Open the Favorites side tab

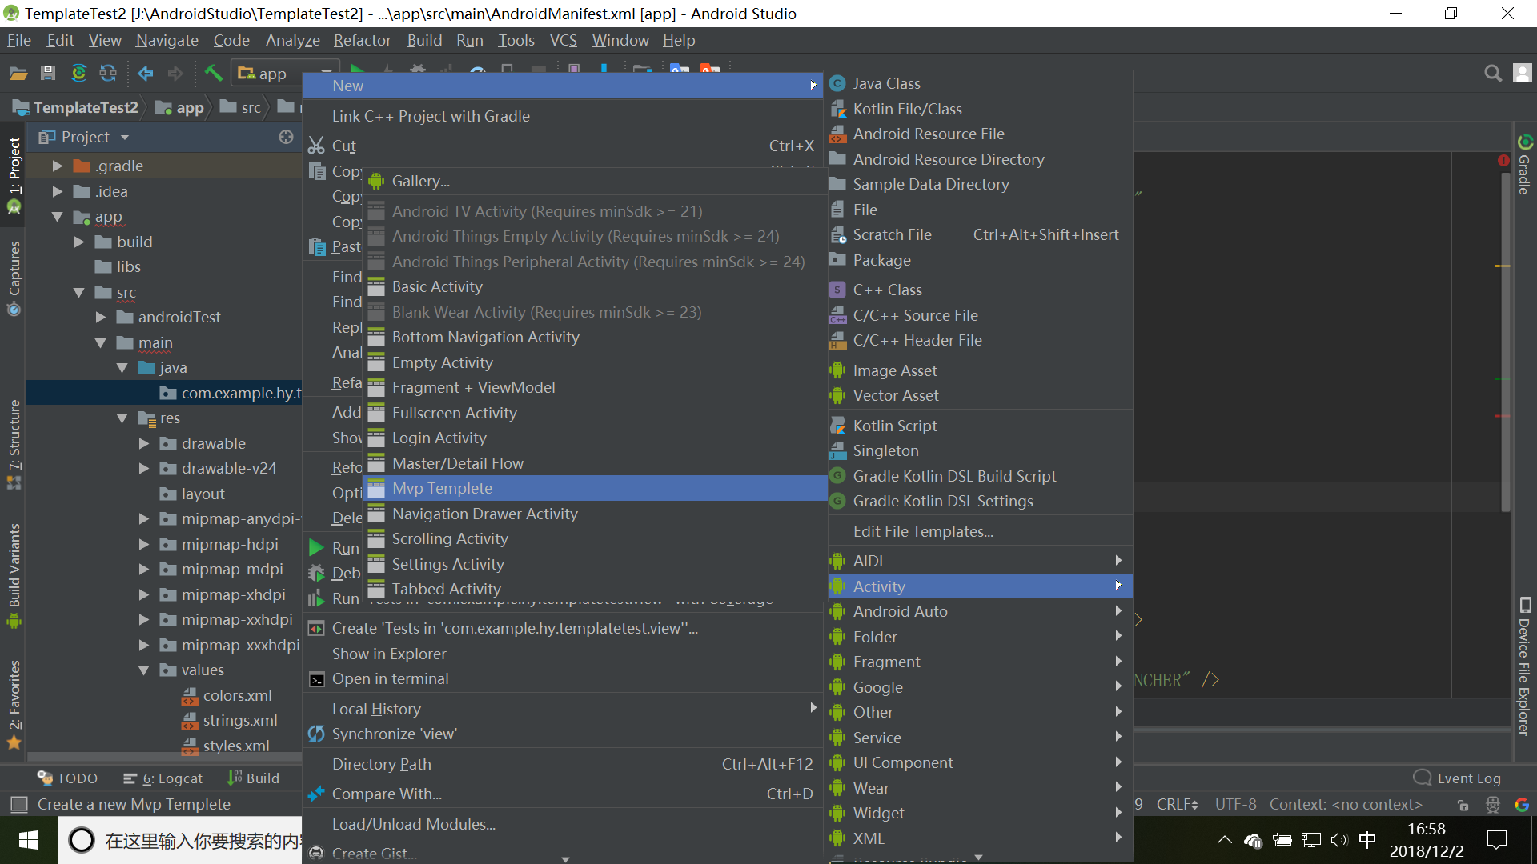pyautogui.click(x=14, y=704)
